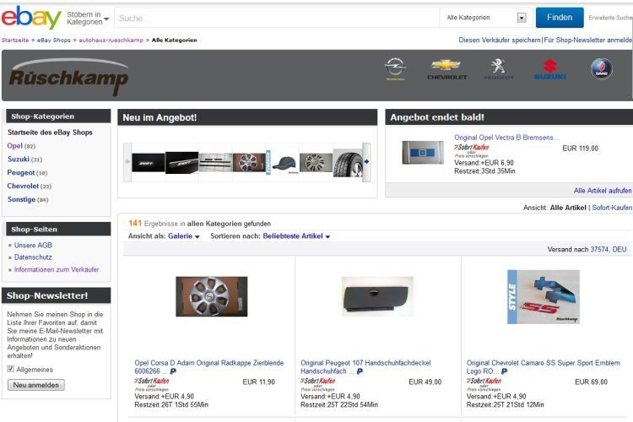
Task: Open Erweiterte Suche link
Action: click(x=610, y=18)
